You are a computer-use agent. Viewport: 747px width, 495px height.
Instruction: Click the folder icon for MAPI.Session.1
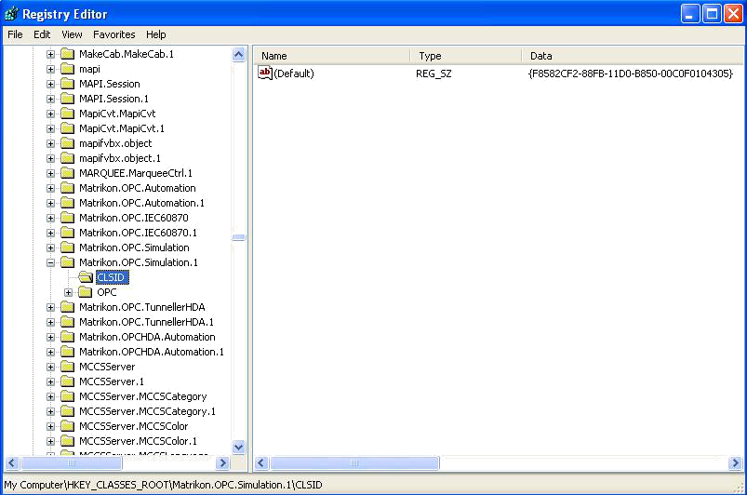click(68, 99)
